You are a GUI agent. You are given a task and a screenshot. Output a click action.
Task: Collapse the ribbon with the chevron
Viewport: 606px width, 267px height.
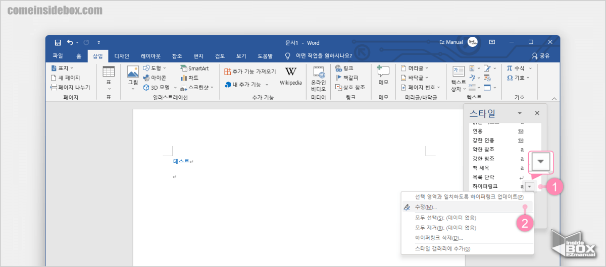(554, 98)
